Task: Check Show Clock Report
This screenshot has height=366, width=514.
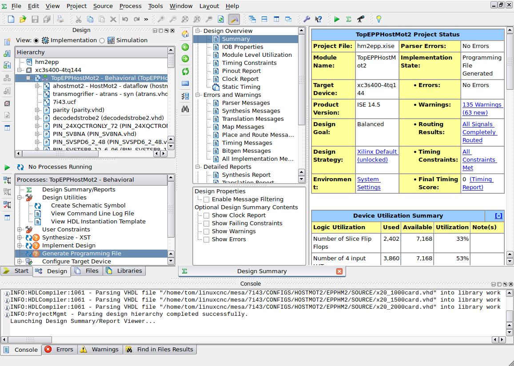Action: click(x=207, y=215)
